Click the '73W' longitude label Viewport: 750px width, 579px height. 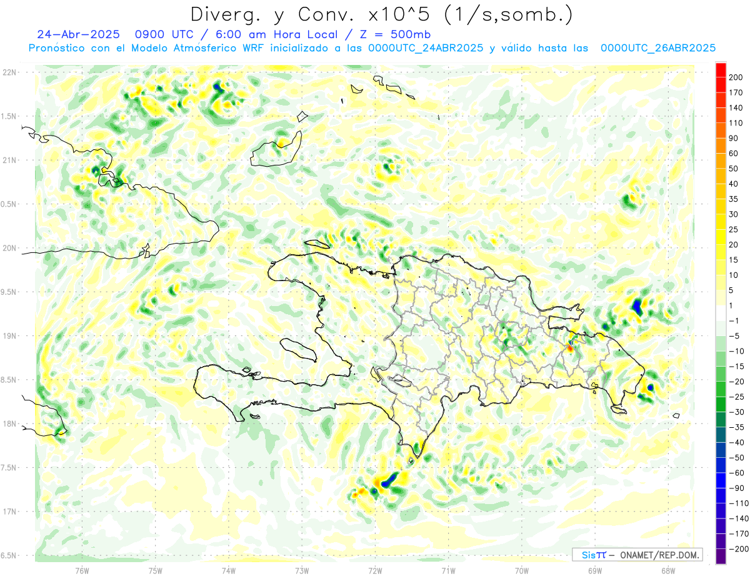[x=302, y=571]
